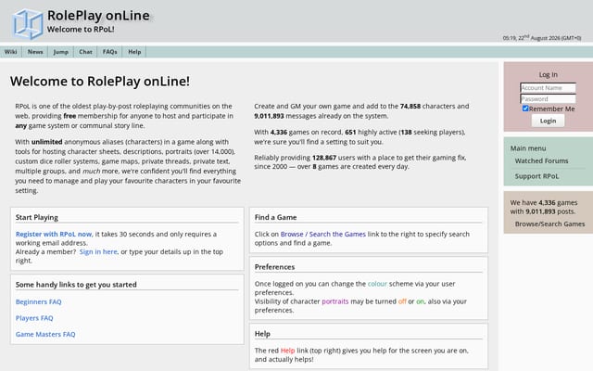This screenshot has width=593, height=371.
Task: Open the FAQs menu item
Action: pos(109,52)
